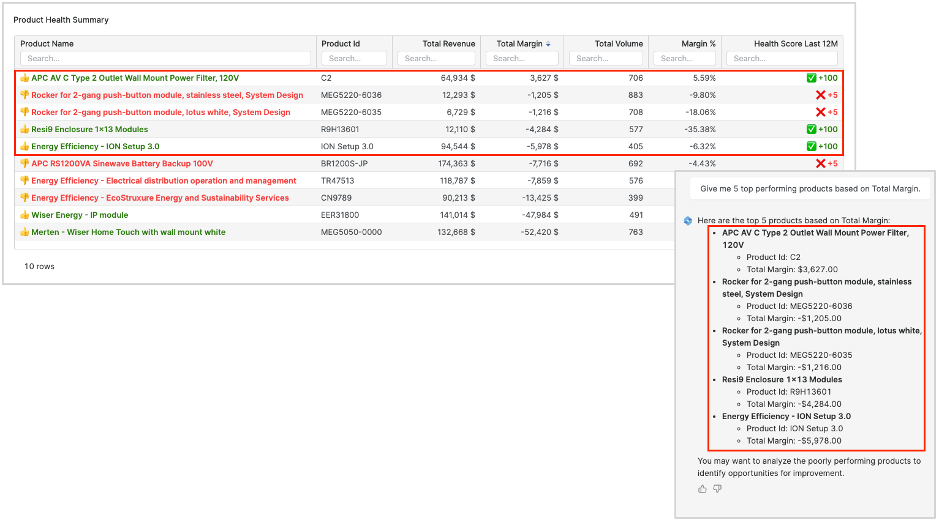Open Merten - Wiser Home Touch product link

pos(128,232)
